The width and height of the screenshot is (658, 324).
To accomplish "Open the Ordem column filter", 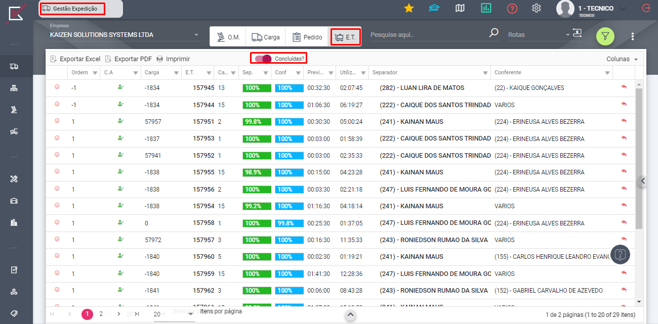I will [95, 73].
